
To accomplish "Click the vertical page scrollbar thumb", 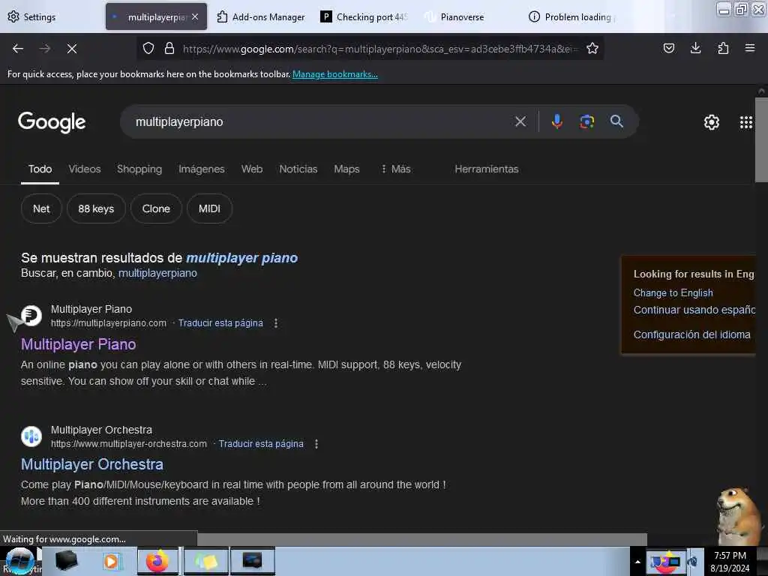I will pyautogui.click(x=761, y=140).
